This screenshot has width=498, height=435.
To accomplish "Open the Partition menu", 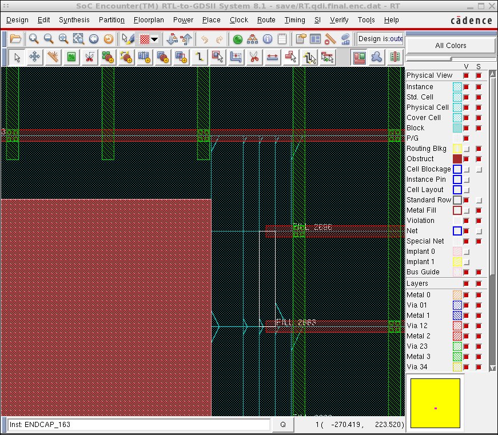I will pos(111,20).
